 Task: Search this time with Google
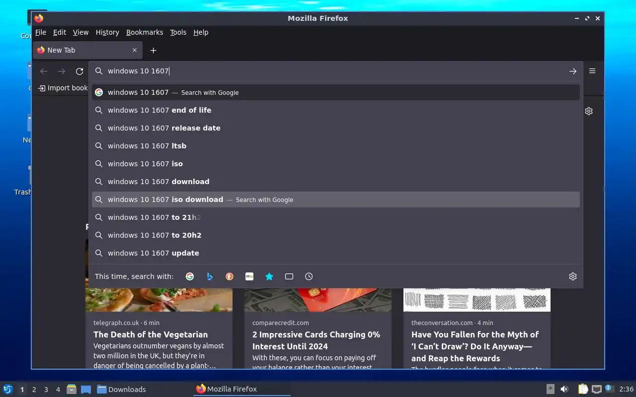190,276
